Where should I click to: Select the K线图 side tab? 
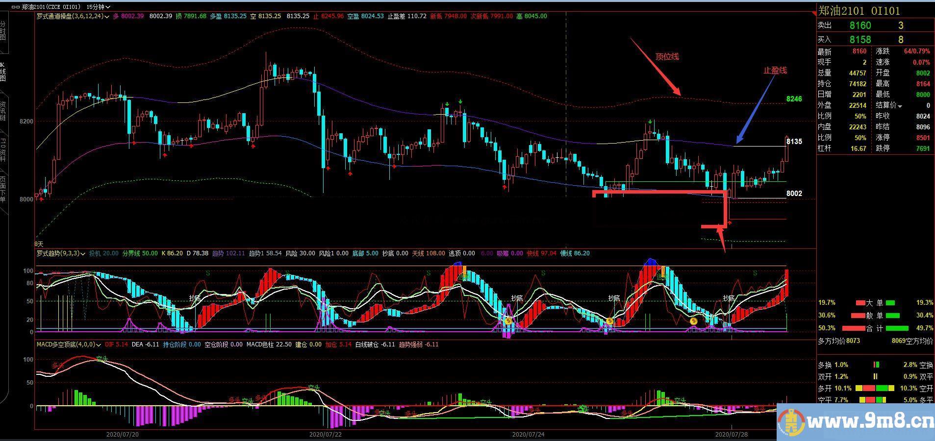click(3, 72)
